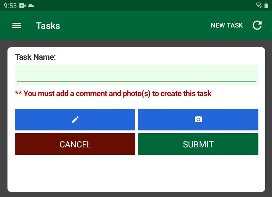This screenshot has height=197, width=272.
Task: Tap the battery indicator icon
Action: point(266,5)
